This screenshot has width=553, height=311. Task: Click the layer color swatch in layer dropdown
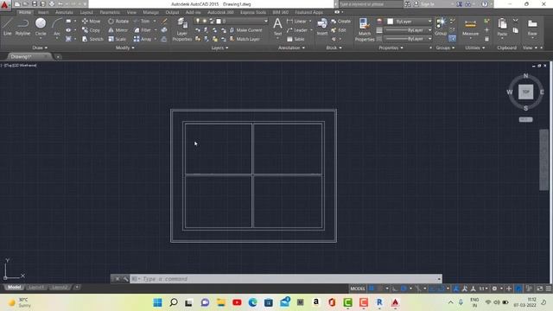pyautogui.click(x=219, y=21)
